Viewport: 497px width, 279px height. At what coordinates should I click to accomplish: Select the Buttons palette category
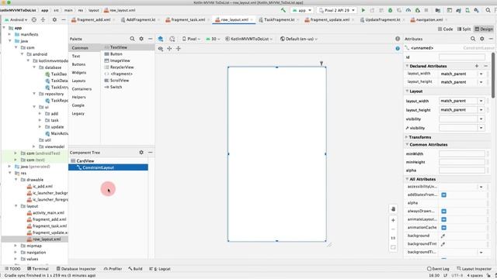(78, 64)
